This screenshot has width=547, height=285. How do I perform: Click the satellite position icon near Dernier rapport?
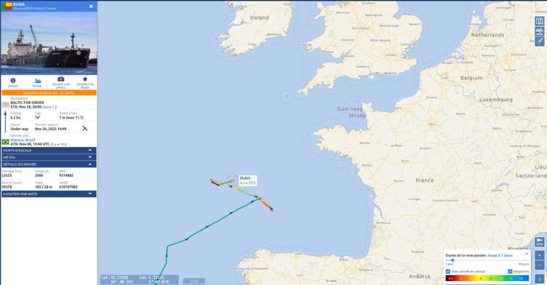85,129
